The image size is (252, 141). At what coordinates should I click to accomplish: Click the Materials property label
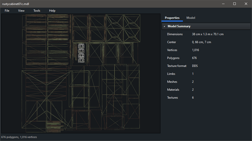[x=173, y=90]
